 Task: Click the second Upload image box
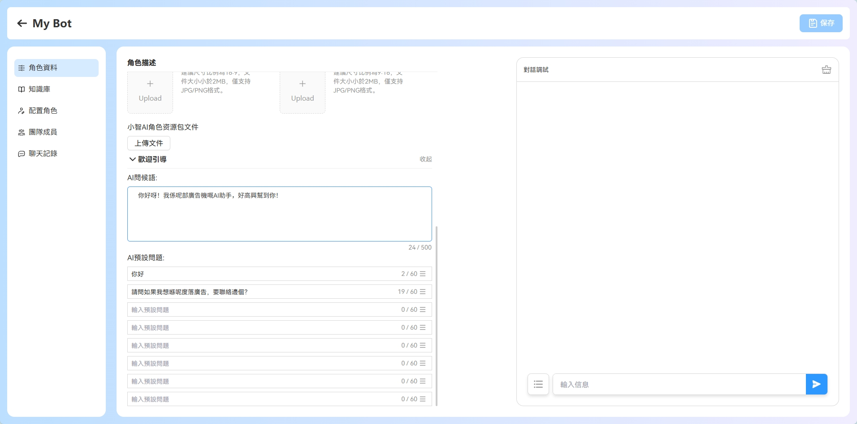pyautogui.click(x=303, y=92)
